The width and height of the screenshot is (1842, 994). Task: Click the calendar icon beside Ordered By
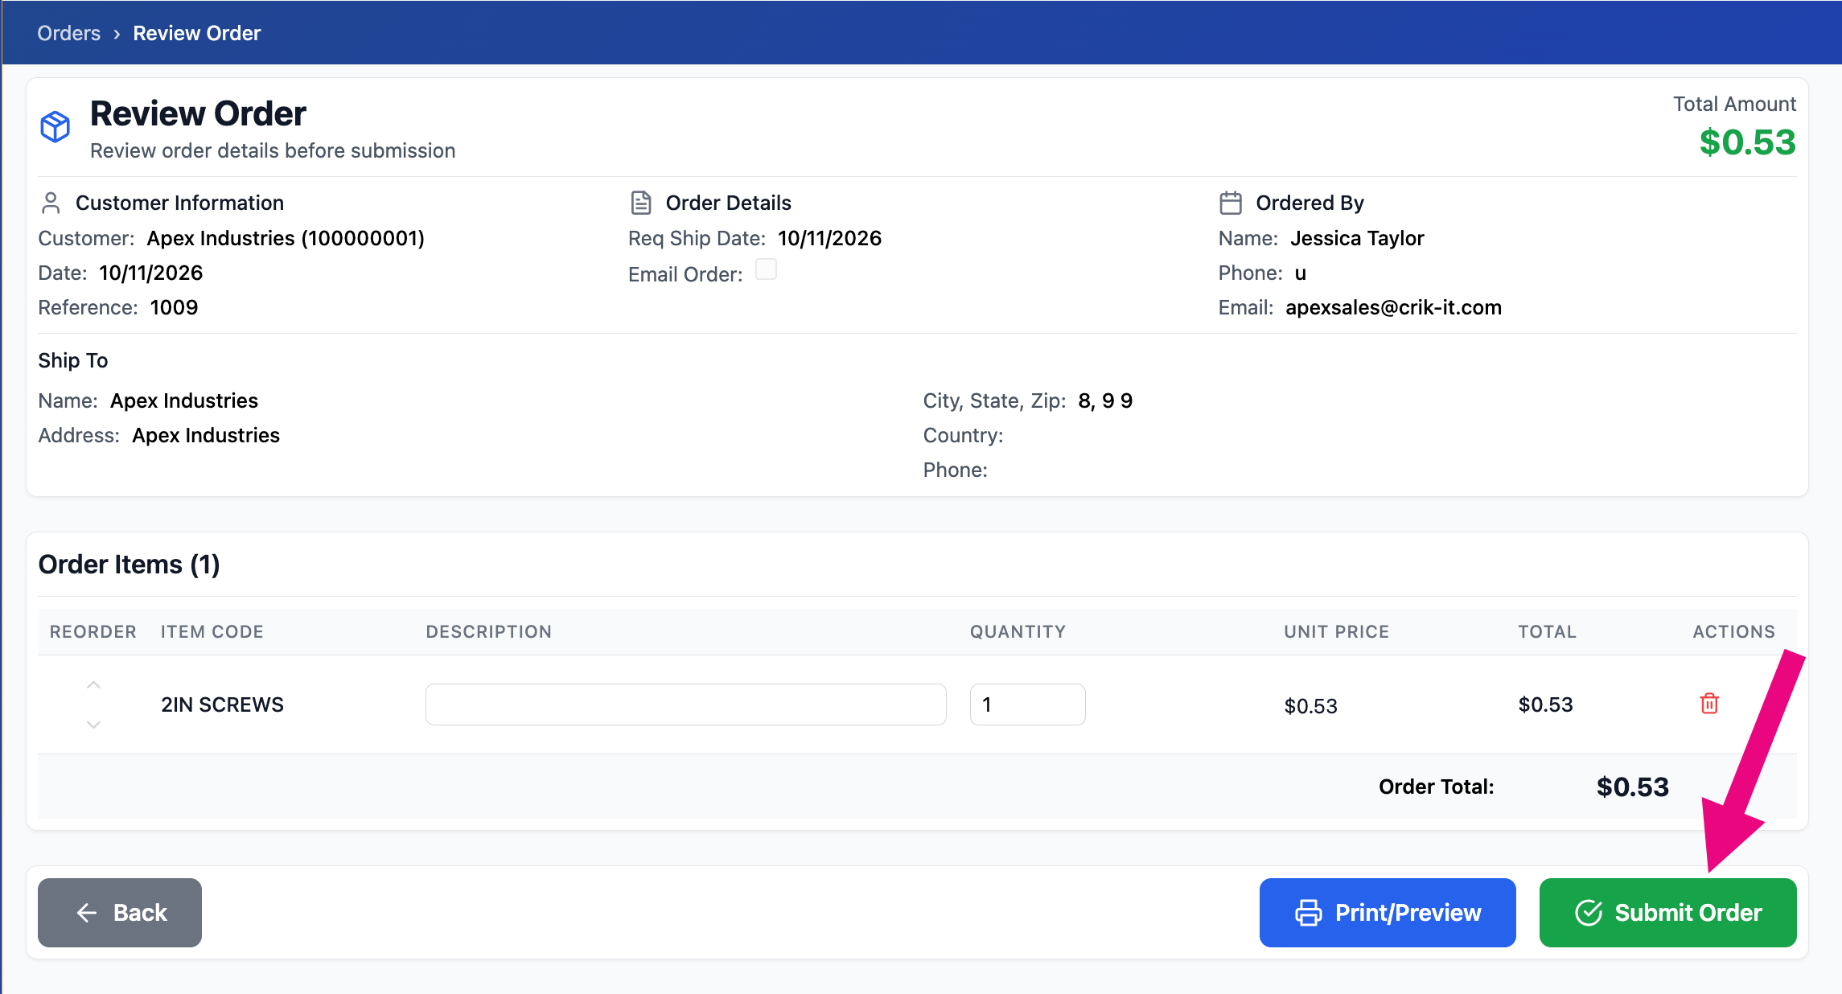tap(1231, 203)
